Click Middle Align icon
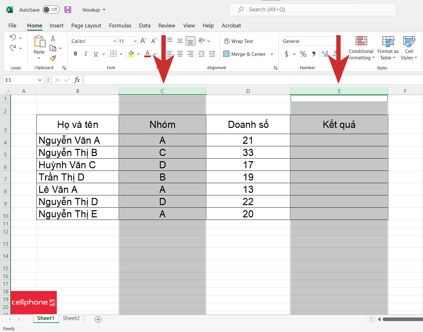The width and height of the screenshot is (423, 332). pyautogui.click(x=180, y=41)
